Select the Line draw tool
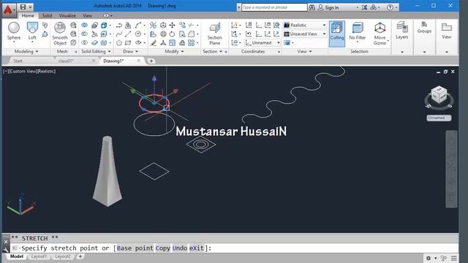 pos(128,34)
